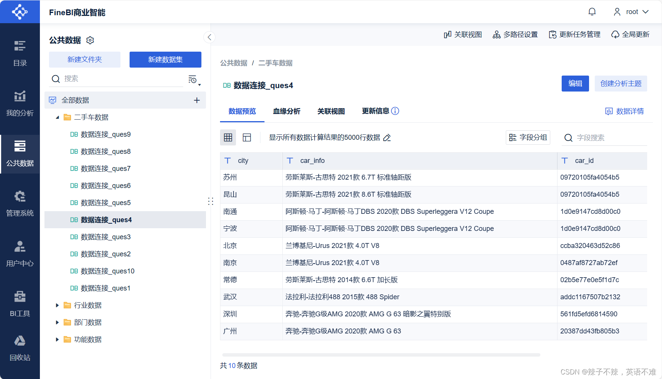This screenshot has height=379, width=662.
Task: Switch to the 关联视图 tab
Action: point(331,111)
